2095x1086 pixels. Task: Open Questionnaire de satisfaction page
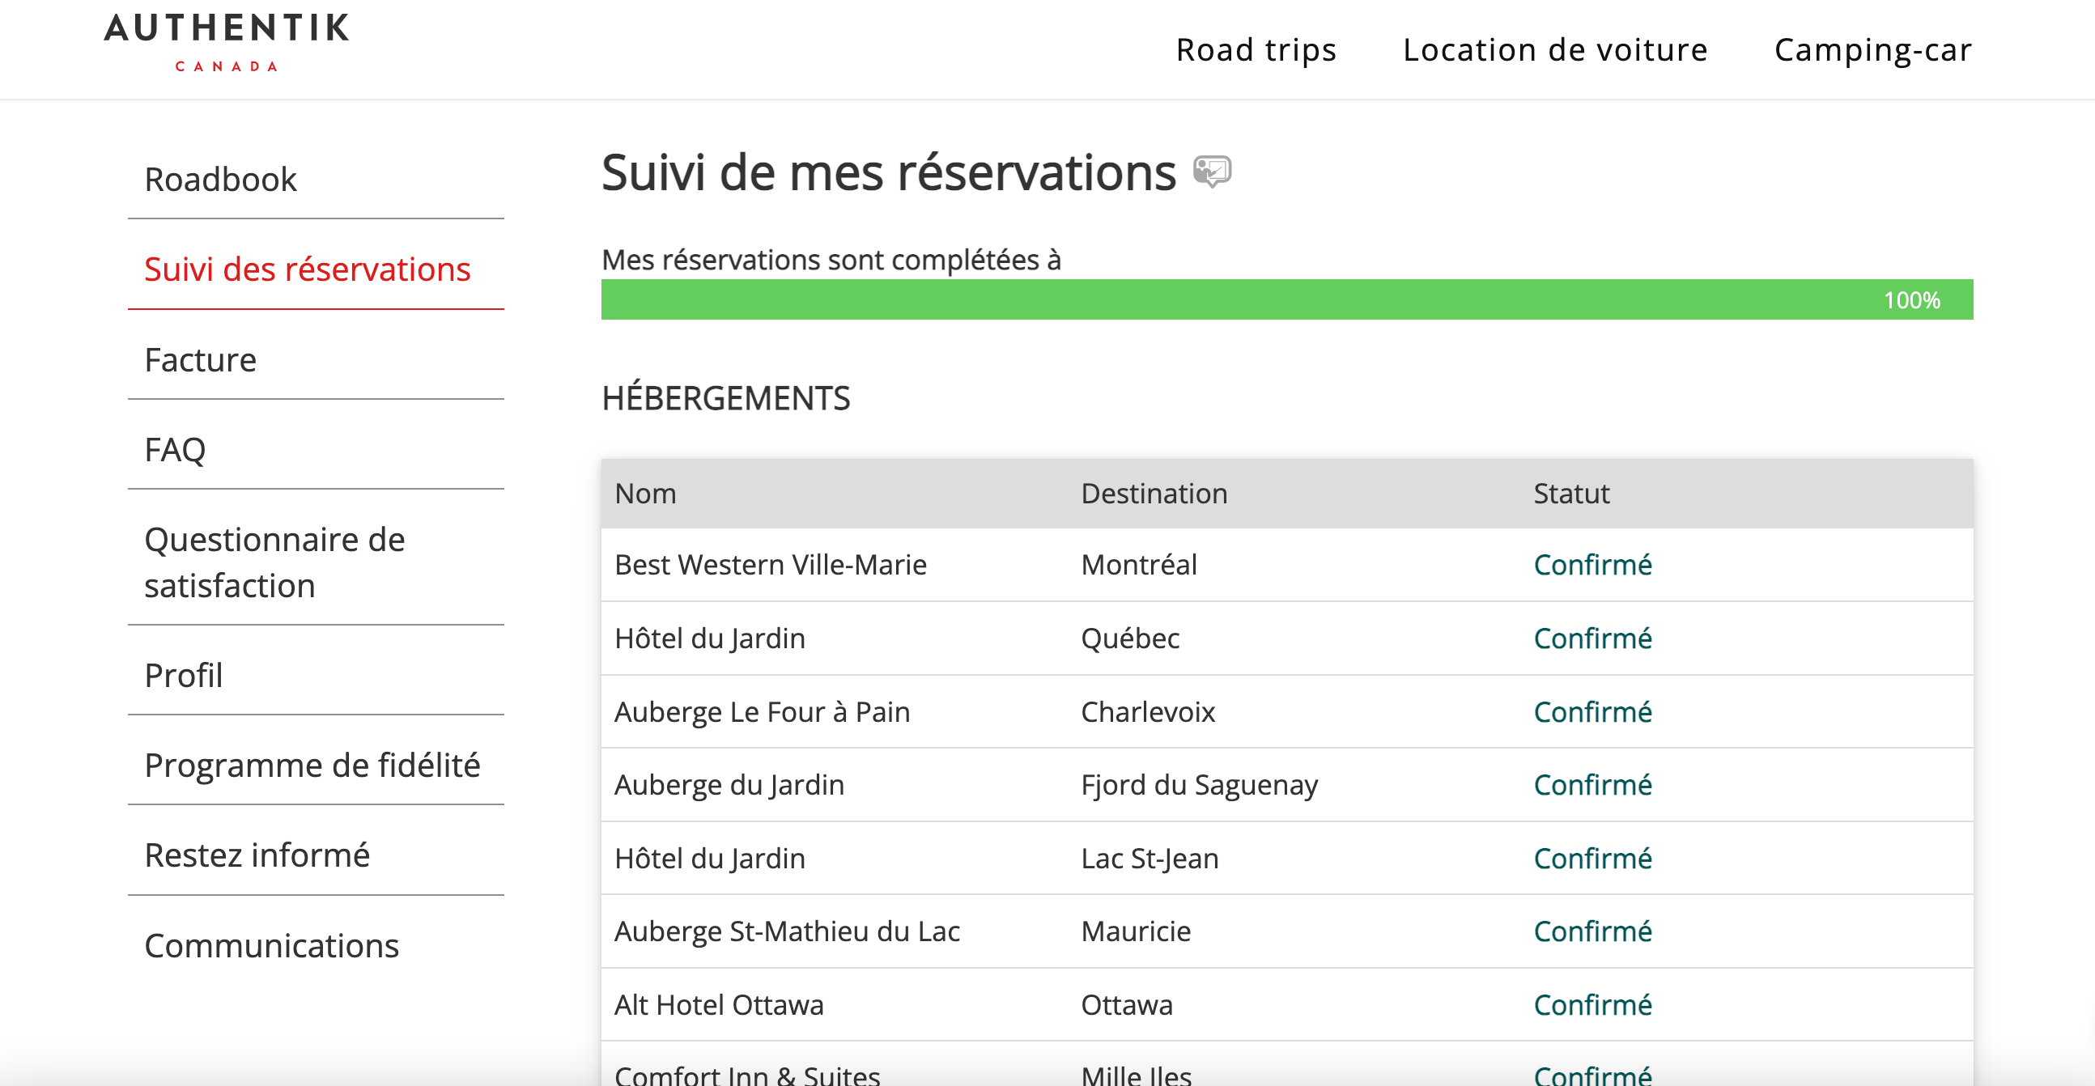click(x=316, y=562)
